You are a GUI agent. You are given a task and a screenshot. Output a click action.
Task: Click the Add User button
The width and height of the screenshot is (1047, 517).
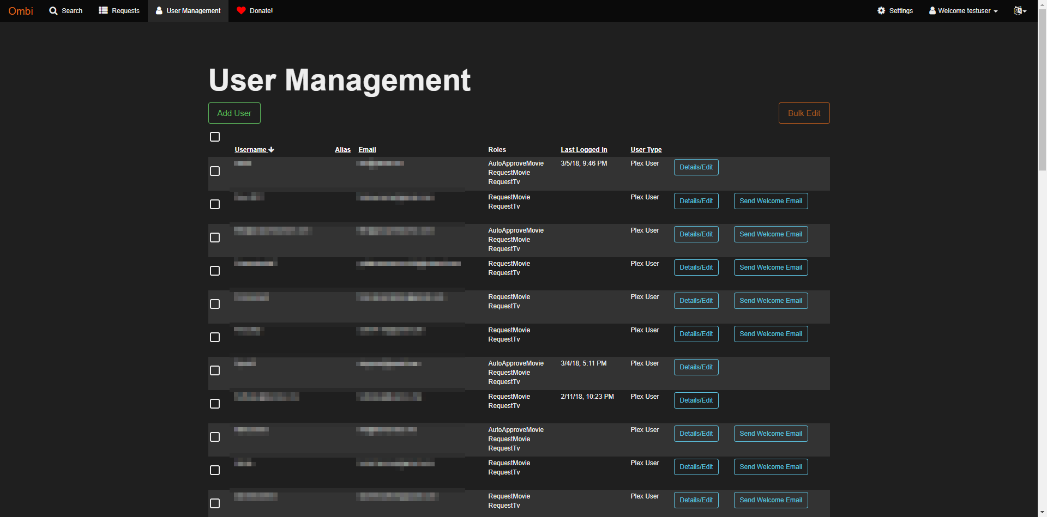234,113
